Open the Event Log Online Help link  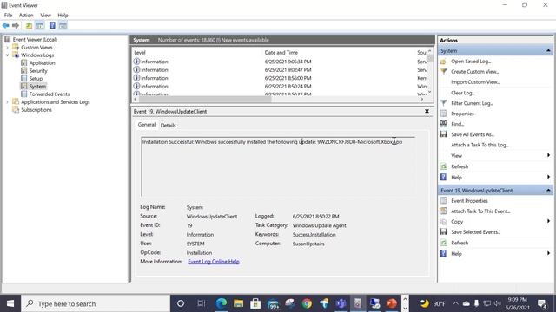[x=214, y=262]
